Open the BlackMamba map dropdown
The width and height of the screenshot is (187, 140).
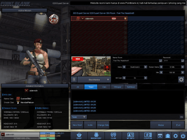pyautogui.click(x=94, y=80)
